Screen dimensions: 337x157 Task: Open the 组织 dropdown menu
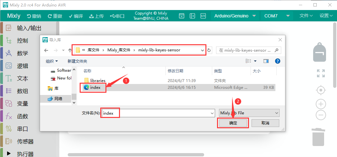(52, 61)
